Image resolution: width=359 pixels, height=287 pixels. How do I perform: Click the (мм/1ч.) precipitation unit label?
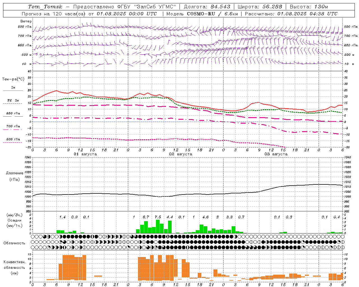tap(14, 225)
